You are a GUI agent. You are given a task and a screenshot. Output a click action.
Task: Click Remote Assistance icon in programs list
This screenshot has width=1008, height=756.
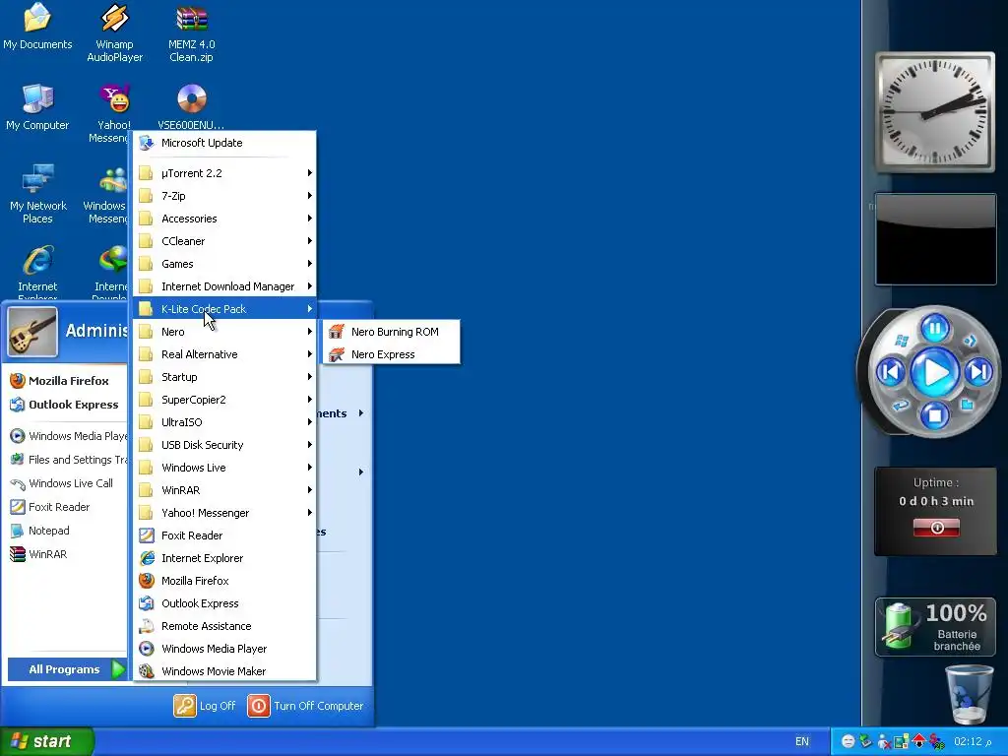[147, 626]
